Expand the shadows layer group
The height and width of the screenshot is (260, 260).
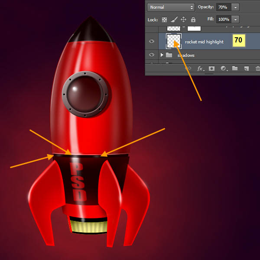tap(162, 55)
